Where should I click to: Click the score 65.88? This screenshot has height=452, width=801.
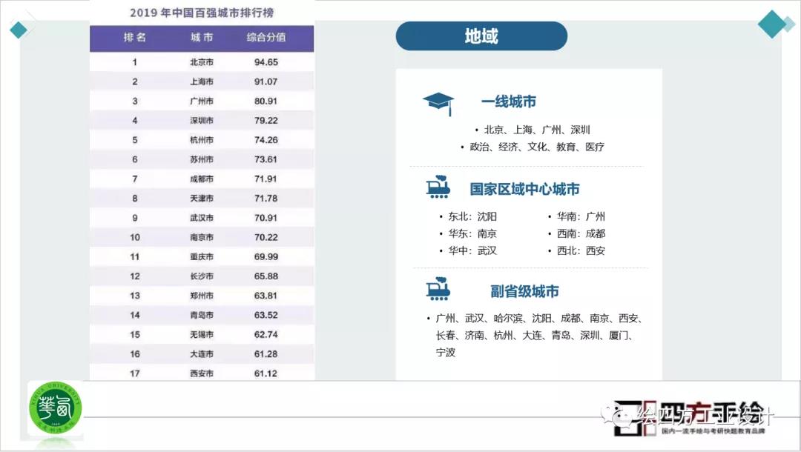[x=266, y=276]
